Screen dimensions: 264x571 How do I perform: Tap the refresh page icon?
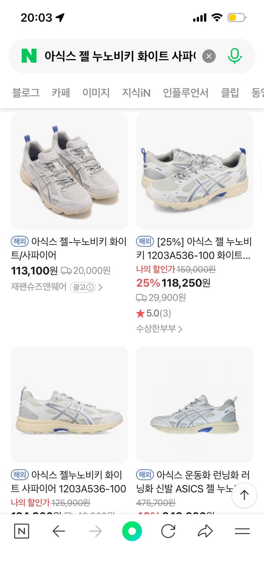tap(168, 531)
